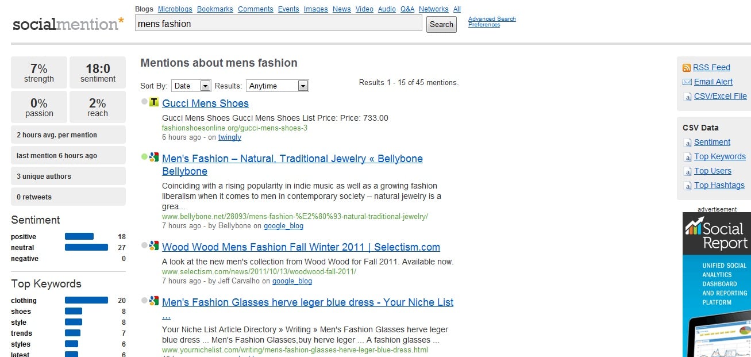The height and width of the screenshot is (357, 751).
Task: Click the Twingly icon beside Gucci Mens Shoes
Action: [154, 102]
